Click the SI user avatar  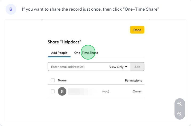(62, 91)
